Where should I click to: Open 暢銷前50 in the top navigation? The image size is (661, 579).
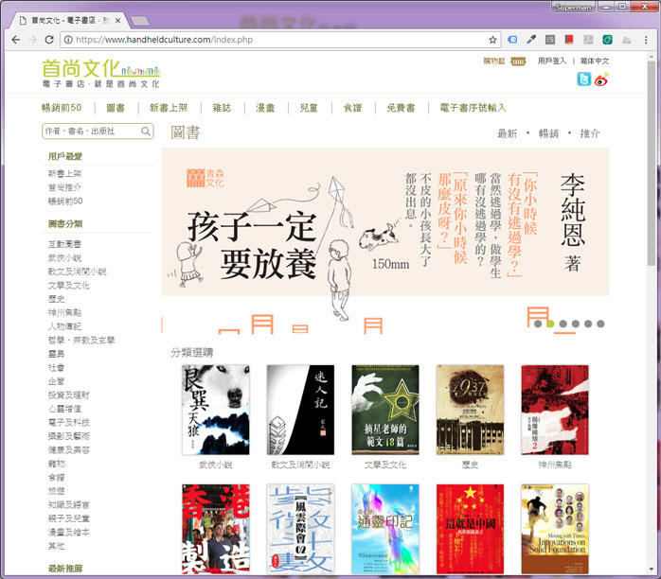62,108
